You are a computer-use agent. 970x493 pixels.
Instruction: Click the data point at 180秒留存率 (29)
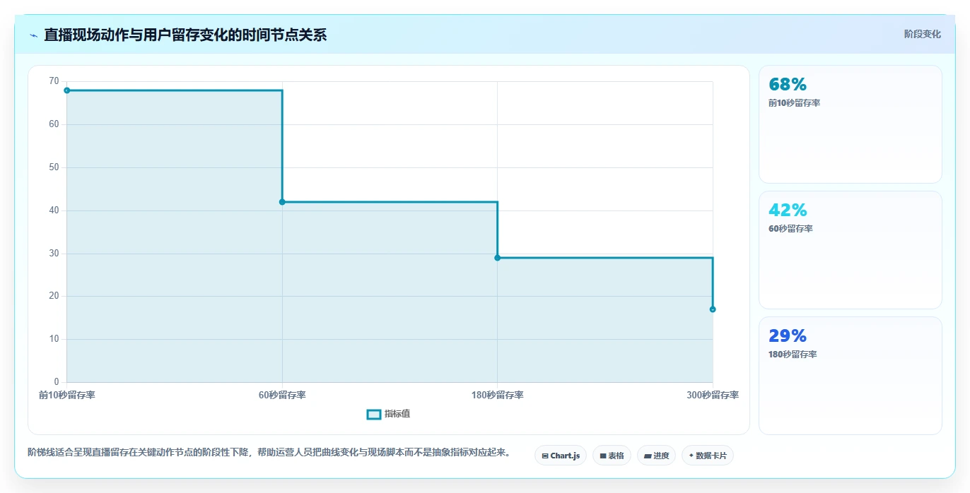[x=498, y=258]
